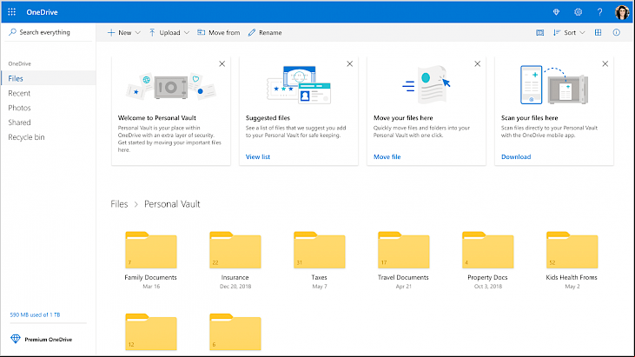Click the New plus button
635x357 pixels.
[120, 33]
